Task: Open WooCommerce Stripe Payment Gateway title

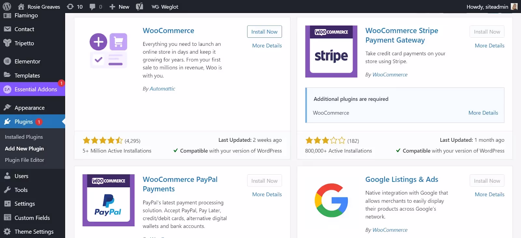Action: (402, 35)
